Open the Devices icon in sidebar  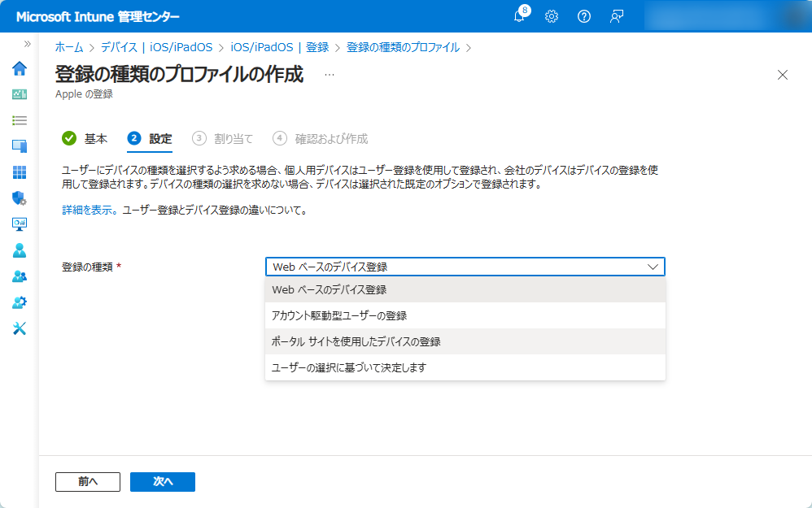coord(20,145)
